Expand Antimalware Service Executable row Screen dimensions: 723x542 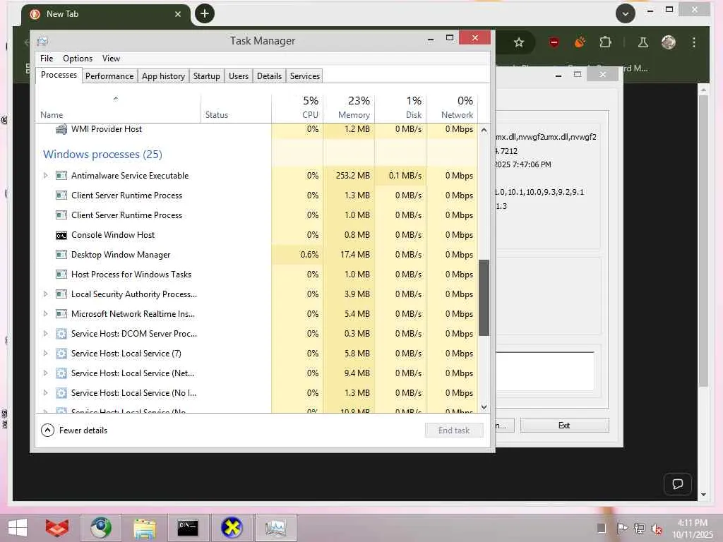pos(45,176)
